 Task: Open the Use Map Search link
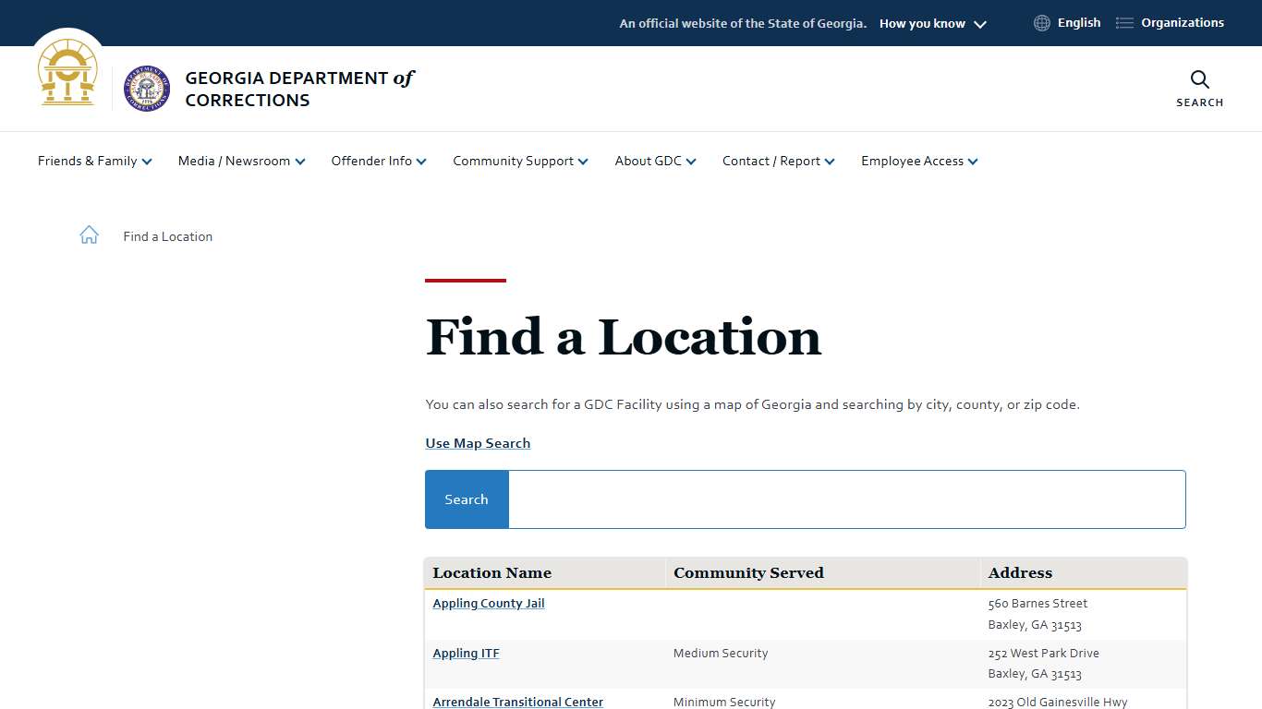tap(478, 443)
